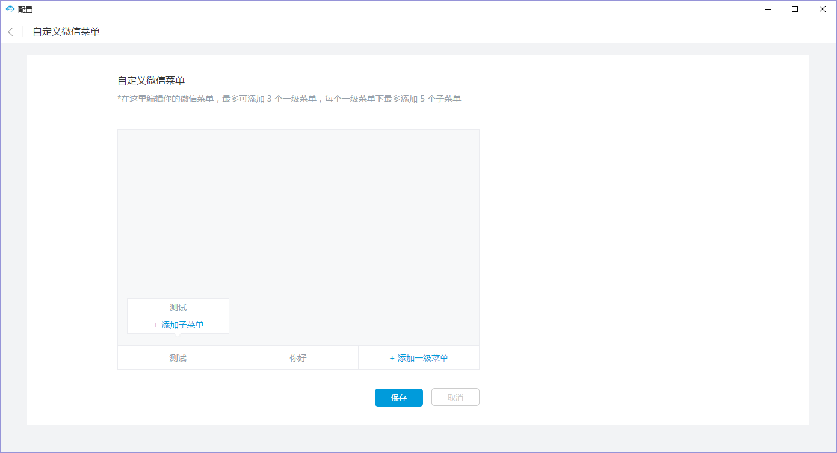This screenshot has width=837, height=453.
Task: Go back using the left arrow
Action: [x=10, y=32]
